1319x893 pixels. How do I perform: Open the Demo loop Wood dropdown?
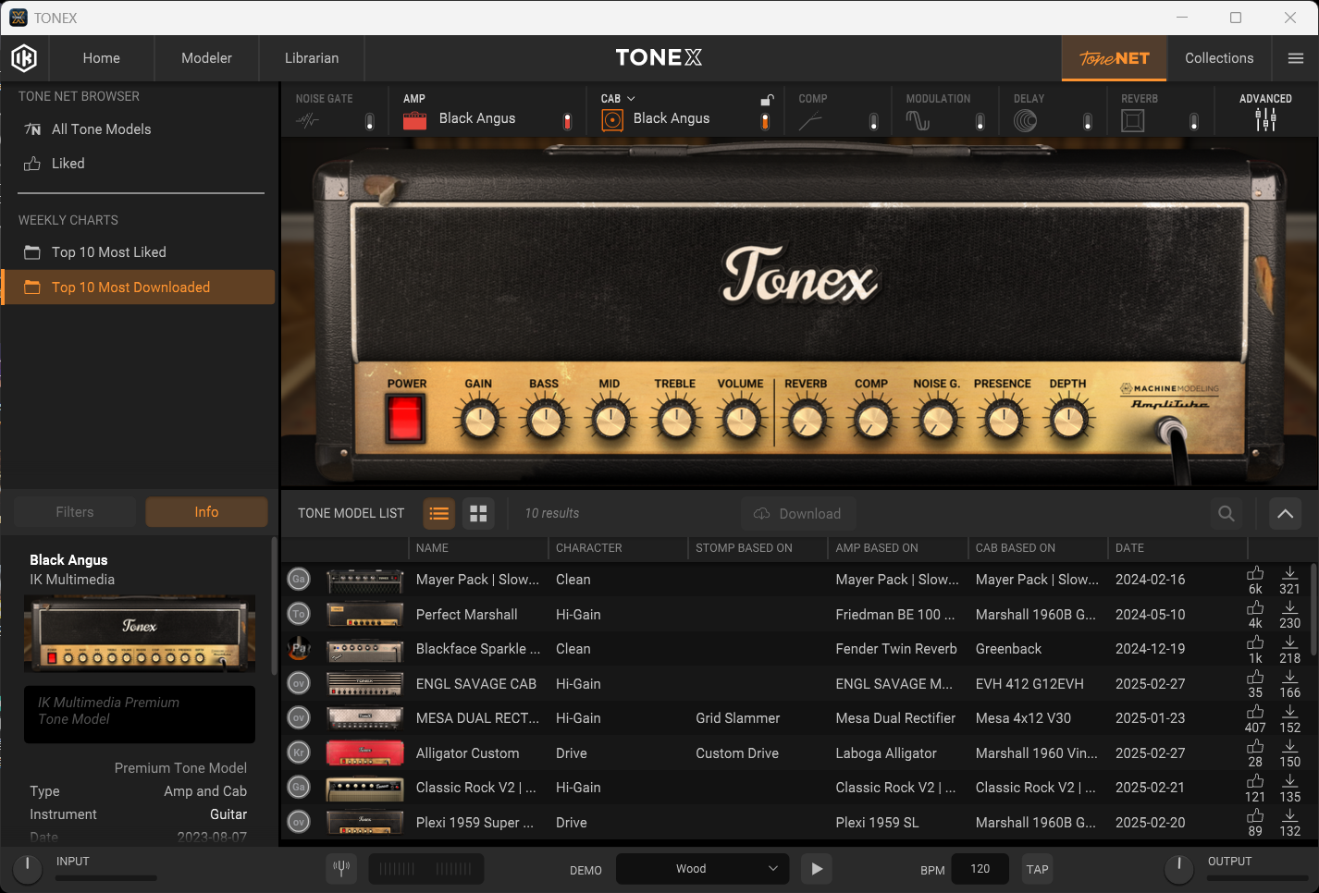tap(703, 869)
